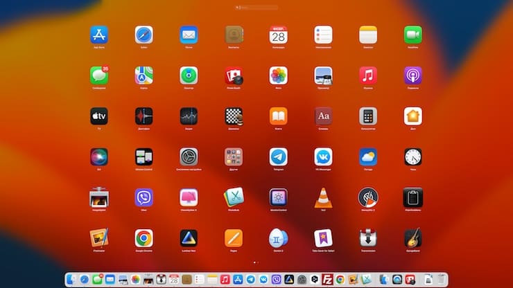This screenshot has width=513, height=288.
Task: Open Reminders in the Launchpad grid
Action: [x=323, y=35]
